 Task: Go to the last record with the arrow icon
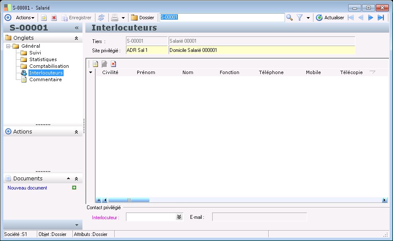pyautogui.click(x=380, y=18)
